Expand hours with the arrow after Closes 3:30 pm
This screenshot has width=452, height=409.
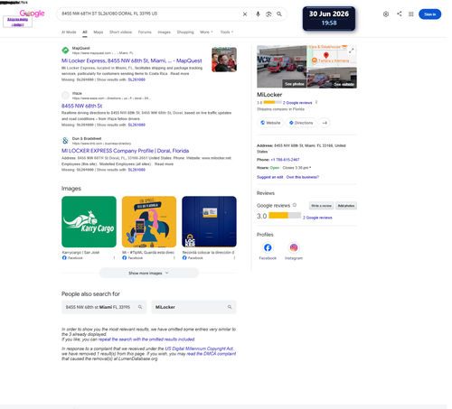(310, 168)
